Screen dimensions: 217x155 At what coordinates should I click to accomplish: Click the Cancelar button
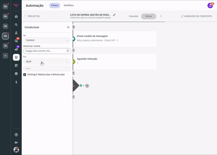pos(133,16)
